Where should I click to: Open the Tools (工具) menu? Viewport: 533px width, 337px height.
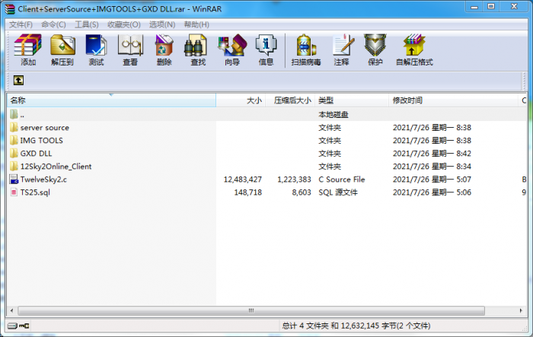pos(86,24)
